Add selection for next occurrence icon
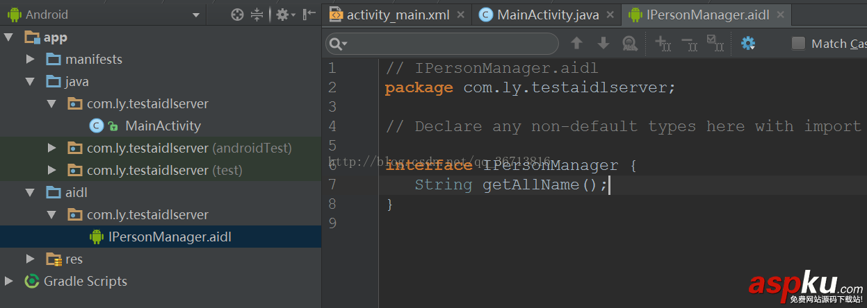 click(663, 44)
